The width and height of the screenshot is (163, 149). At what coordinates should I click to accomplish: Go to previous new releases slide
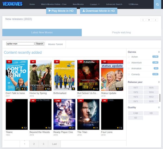point(143,20)
